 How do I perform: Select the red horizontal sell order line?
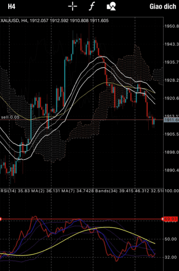click(81, 120)
